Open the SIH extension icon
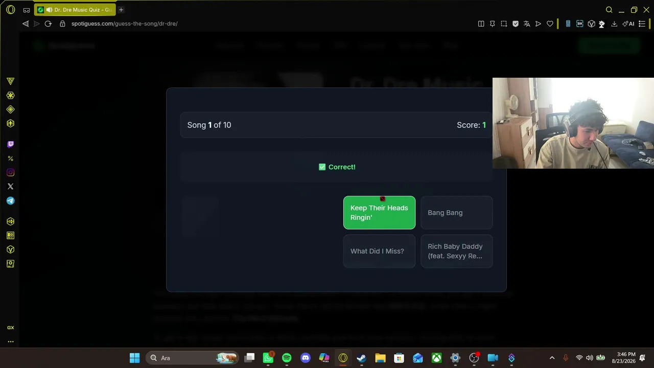This screenshot has width=654, height=368. [579, 24]
